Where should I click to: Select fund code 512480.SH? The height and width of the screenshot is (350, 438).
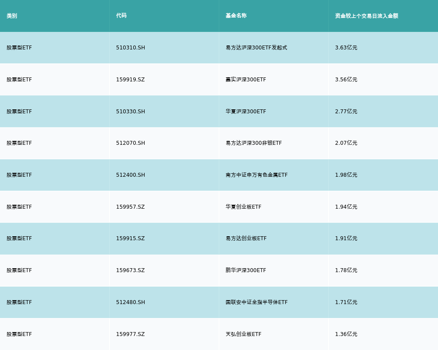[x=131, y=302]
